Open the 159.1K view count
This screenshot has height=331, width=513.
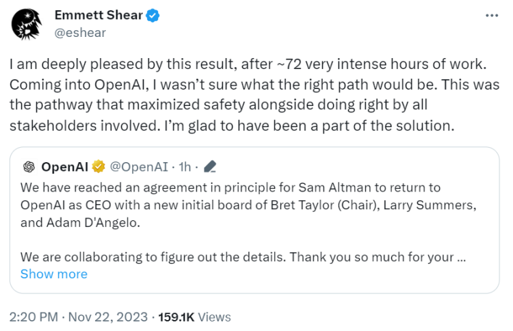tap(176, 317)
